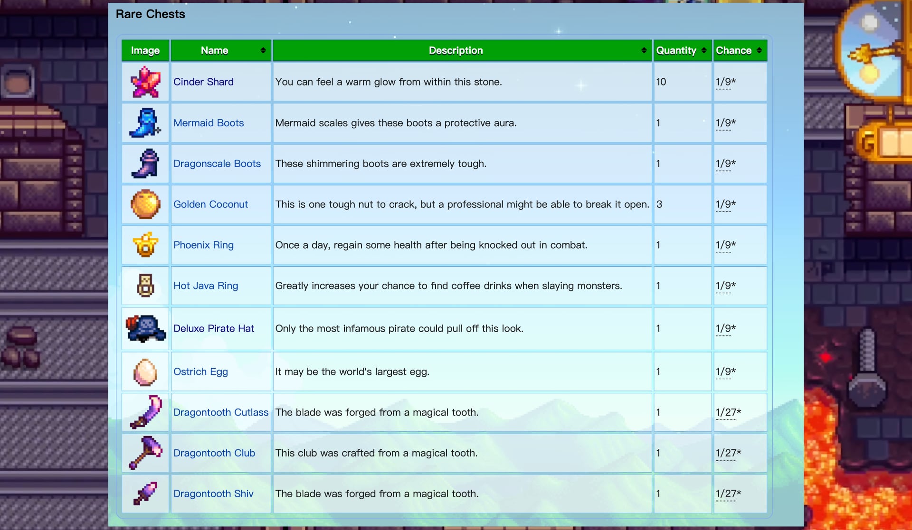Click the 1/27* chance for Dragontooth Shiv

(x=729, y=494)
